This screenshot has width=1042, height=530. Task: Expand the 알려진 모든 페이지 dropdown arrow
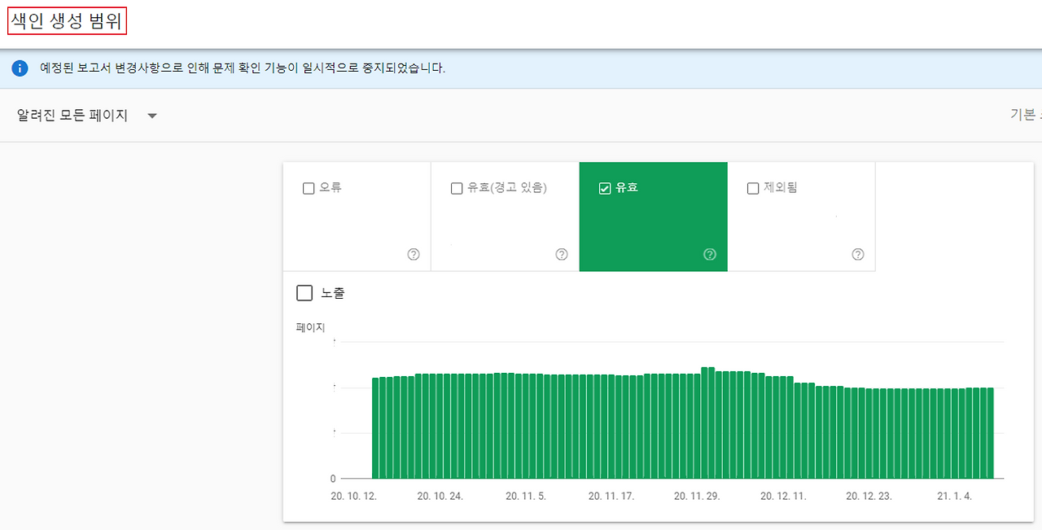click(x=152, y=116)
